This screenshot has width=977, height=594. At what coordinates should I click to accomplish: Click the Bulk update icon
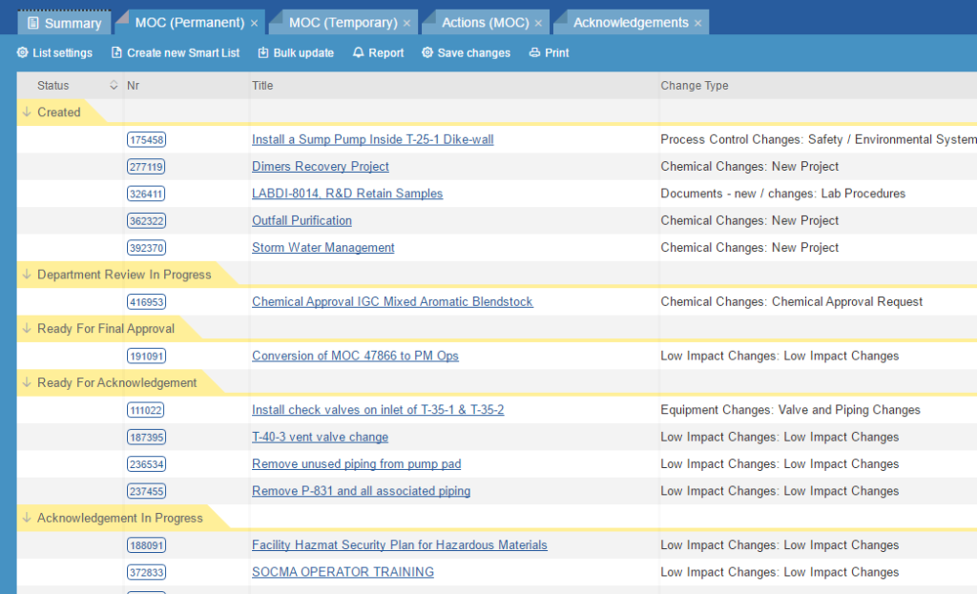(263, 53)
